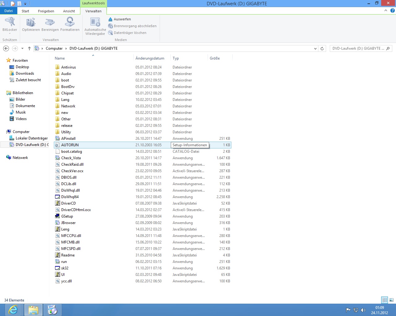The image size is (396, 316).
Task: Click Datenträger löschen
Action: click(127, 33)
